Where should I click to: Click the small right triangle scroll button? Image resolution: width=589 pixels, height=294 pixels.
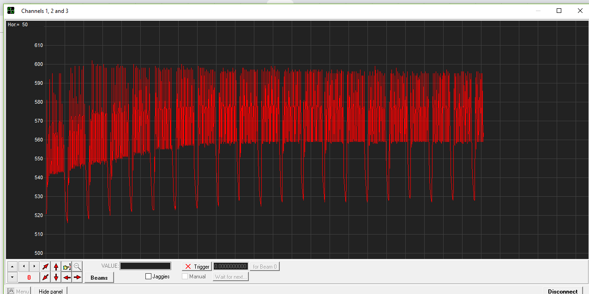coord(34,266)
